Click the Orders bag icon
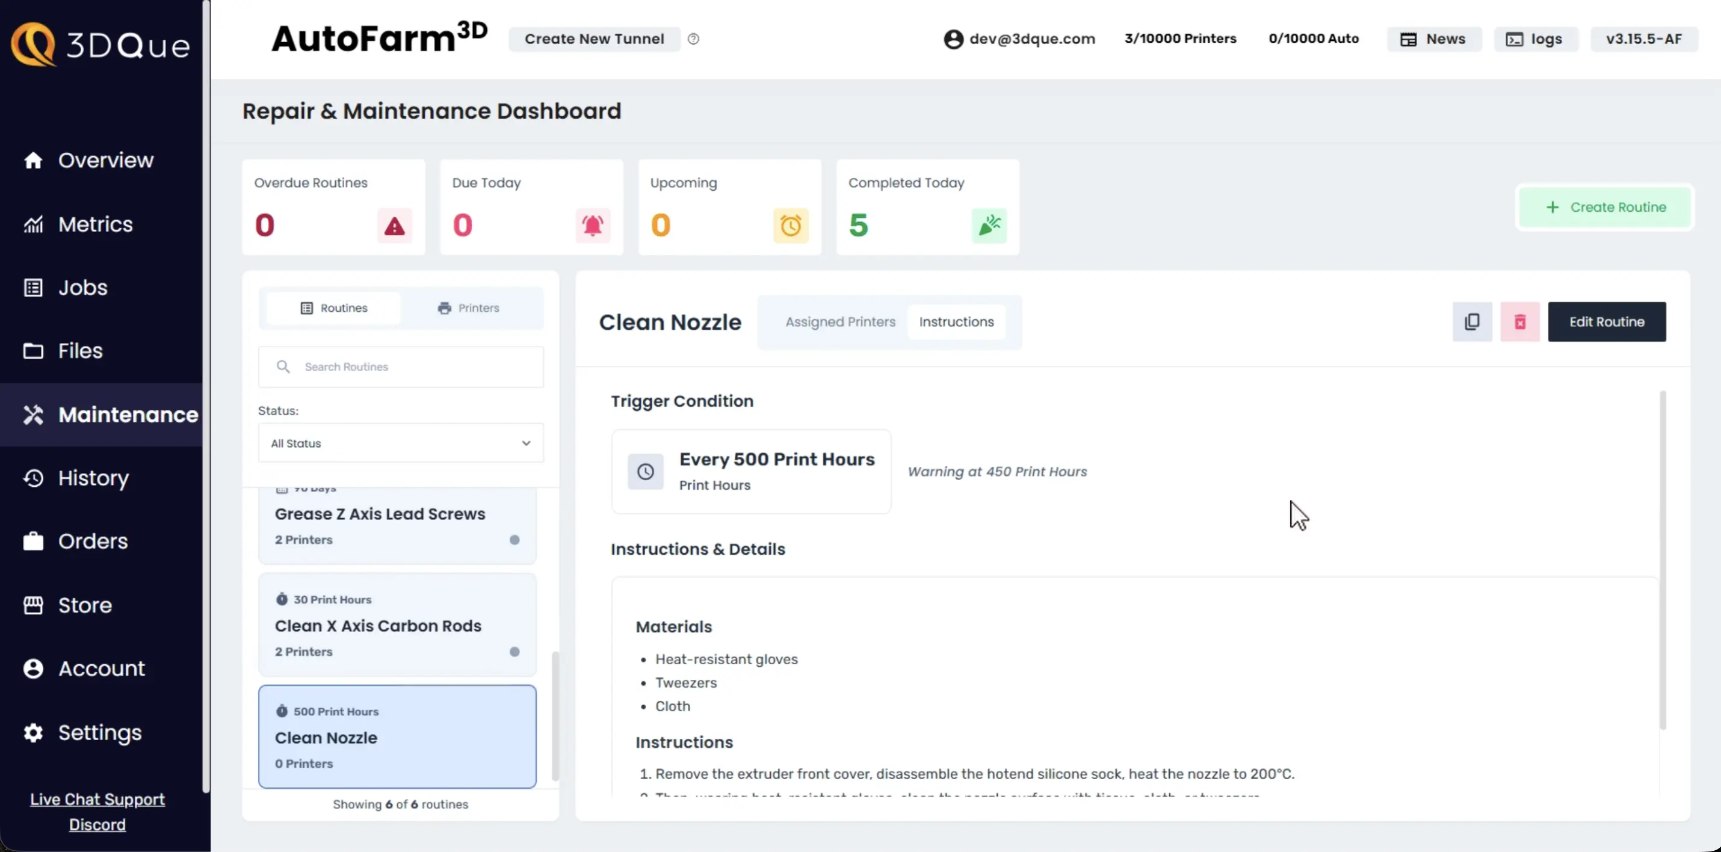 tap(34, 542)
